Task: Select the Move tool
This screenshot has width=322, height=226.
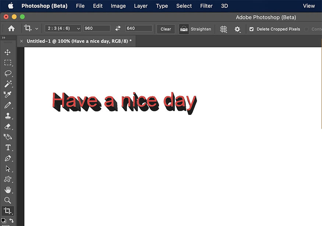Action: [8, 52]
